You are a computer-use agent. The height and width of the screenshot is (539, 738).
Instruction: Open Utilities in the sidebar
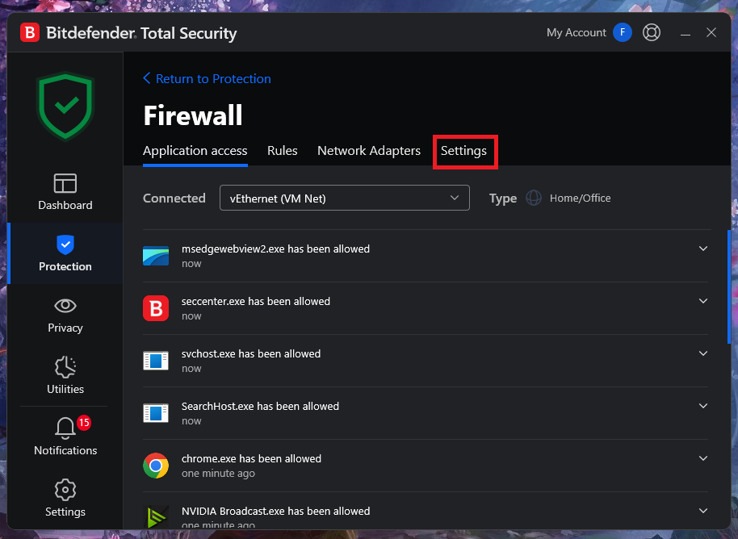click(65, 375)
